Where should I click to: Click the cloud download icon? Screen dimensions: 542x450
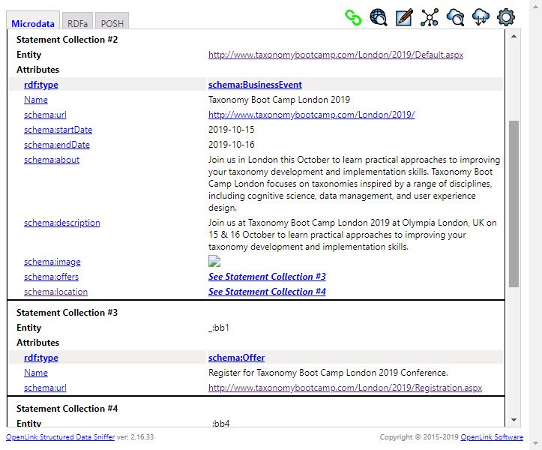(x=481, y=17)
